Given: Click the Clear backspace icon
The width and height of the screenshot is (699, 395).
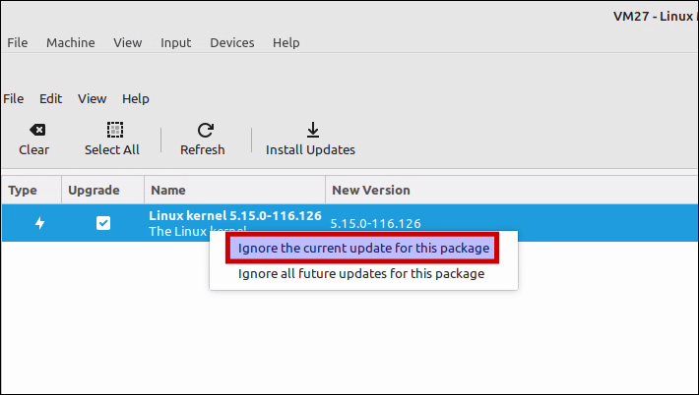Looking at the screenshot, I should point(37,130).
